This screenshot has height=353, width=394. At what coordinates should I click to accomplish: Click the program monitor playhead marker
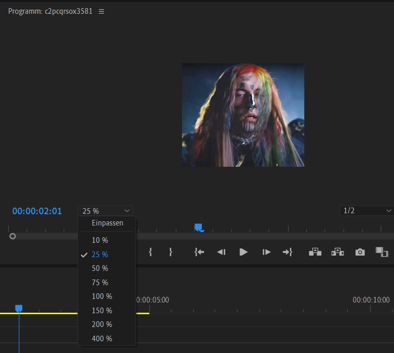(x=199, y=228)
